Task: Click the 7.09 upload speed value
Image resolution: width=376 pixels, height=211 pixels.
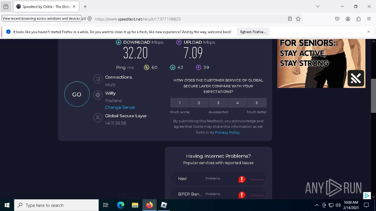Action: [193, 53]
